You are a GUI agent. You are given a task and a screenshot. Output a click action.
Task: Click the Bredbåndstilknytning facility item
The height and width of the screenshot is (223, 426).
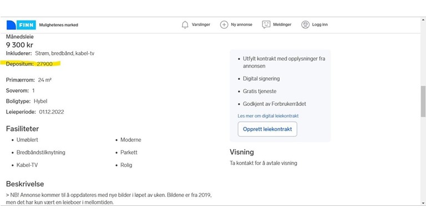click(x=41, y=153)
